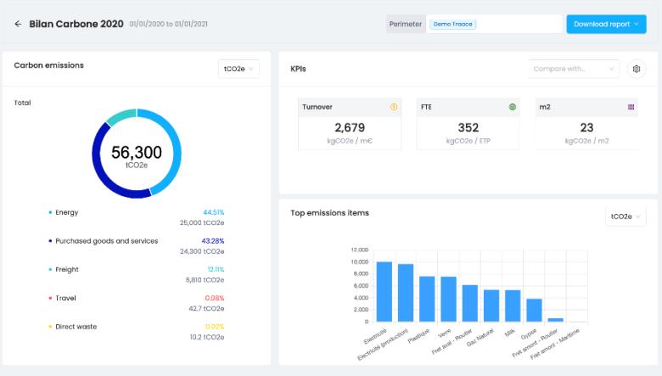Click the blue Energy legend dot
This screenshot has width=662, height=376.
pos(50,212)
